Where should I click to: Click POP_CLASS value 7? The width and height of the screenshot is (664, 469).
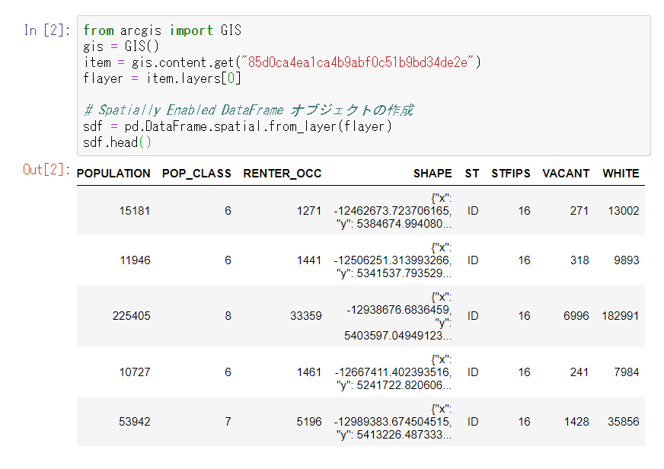point(228,422)
